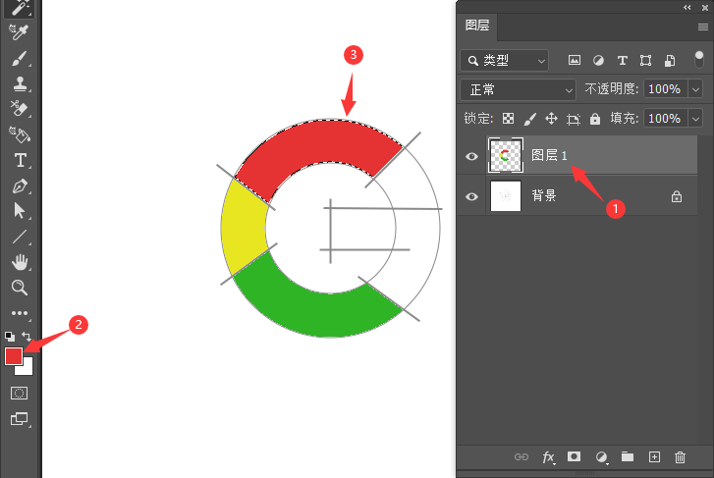Select the Line tool
Viewport: 714px width, 478px height.
[19, 237]
